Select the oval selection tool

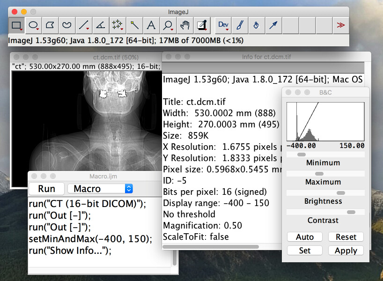(33, 25)
